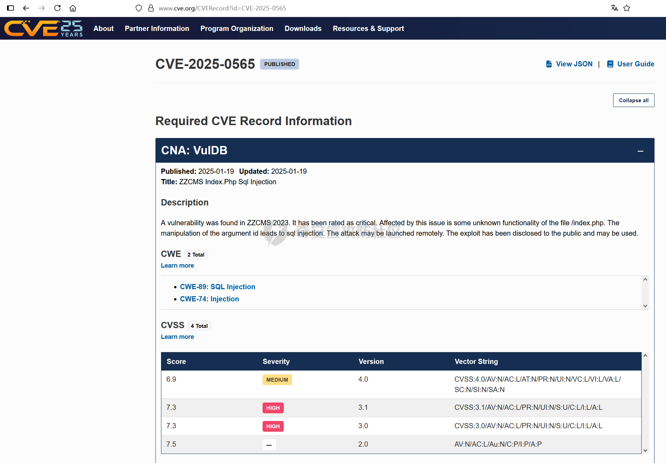Open the About menu
The width and height of the screenshot is (666, 463).
[x=104, y=29]
